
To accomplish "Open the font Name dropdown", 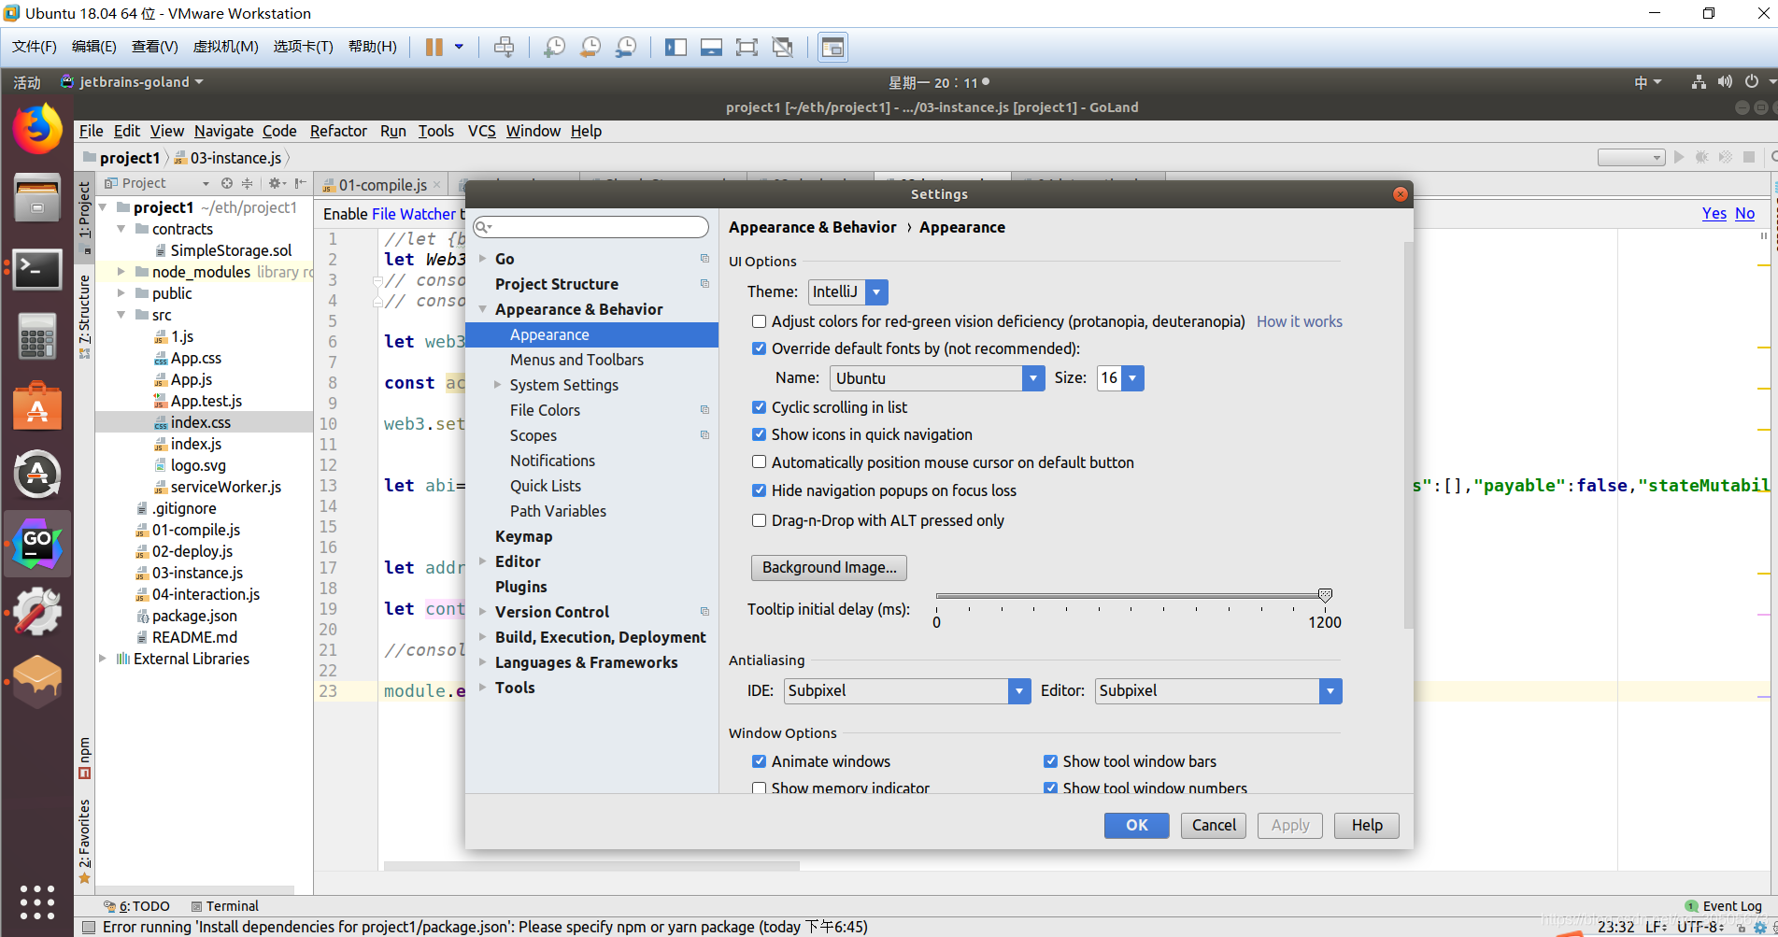I will 1032,378.
